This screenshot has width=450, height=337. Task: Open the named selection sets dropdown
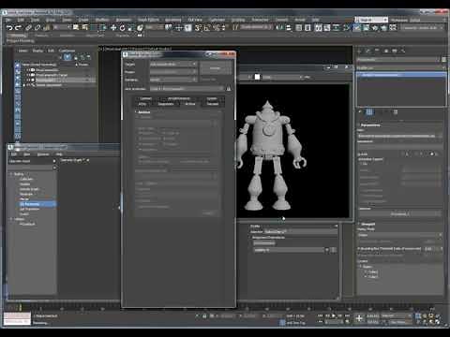pyautogui.click(x=256, y=28)
